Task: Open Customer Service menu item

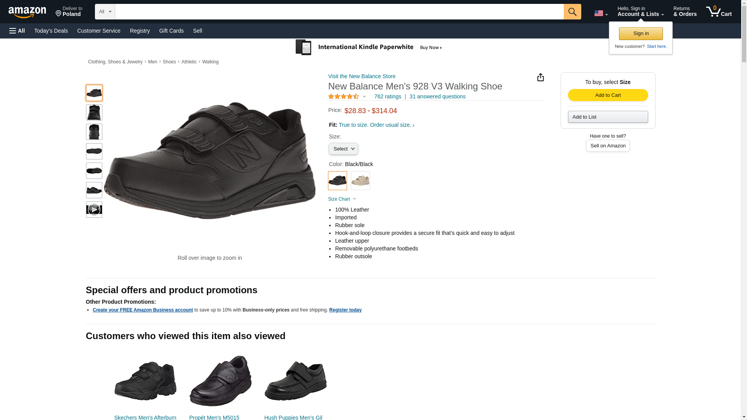Action: coord(99,31)
